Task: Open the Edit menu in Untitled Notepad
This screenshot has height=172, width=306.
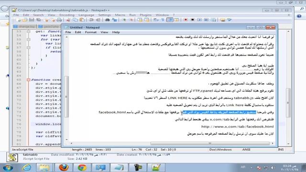Action: click(78, 32)
